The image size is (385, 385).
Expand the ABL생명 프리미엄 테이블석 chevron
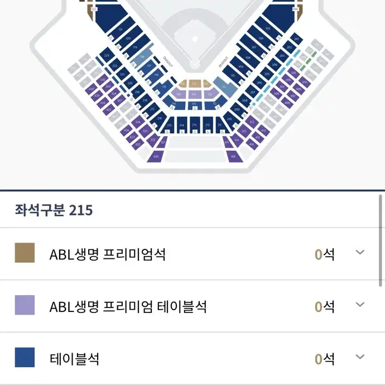[360, 305]
